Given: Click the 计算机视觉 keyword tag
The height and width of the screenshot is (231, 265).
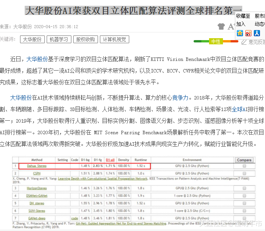Looking at the screenshot, I should (x=115, y=39).
